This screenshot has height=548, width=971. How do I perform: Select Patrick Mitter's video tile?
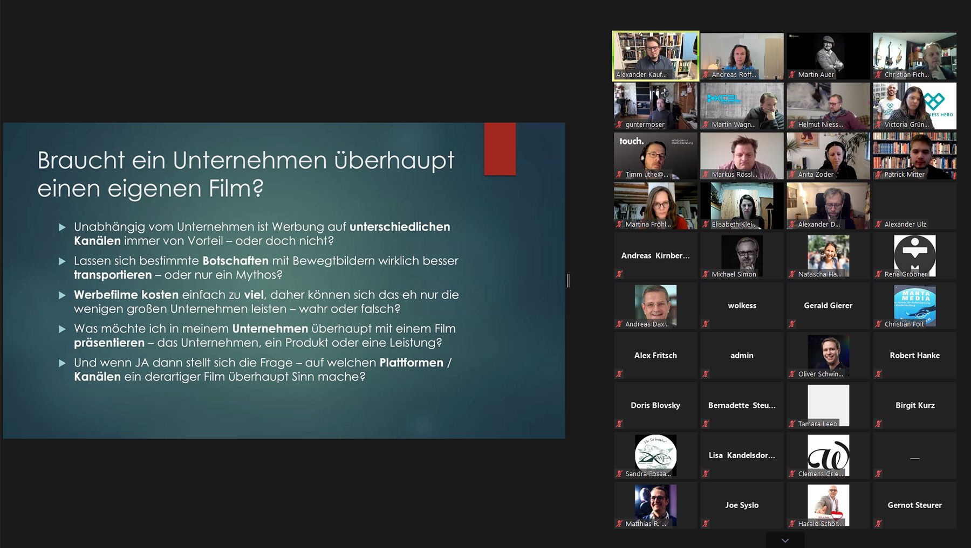(914, 155)
